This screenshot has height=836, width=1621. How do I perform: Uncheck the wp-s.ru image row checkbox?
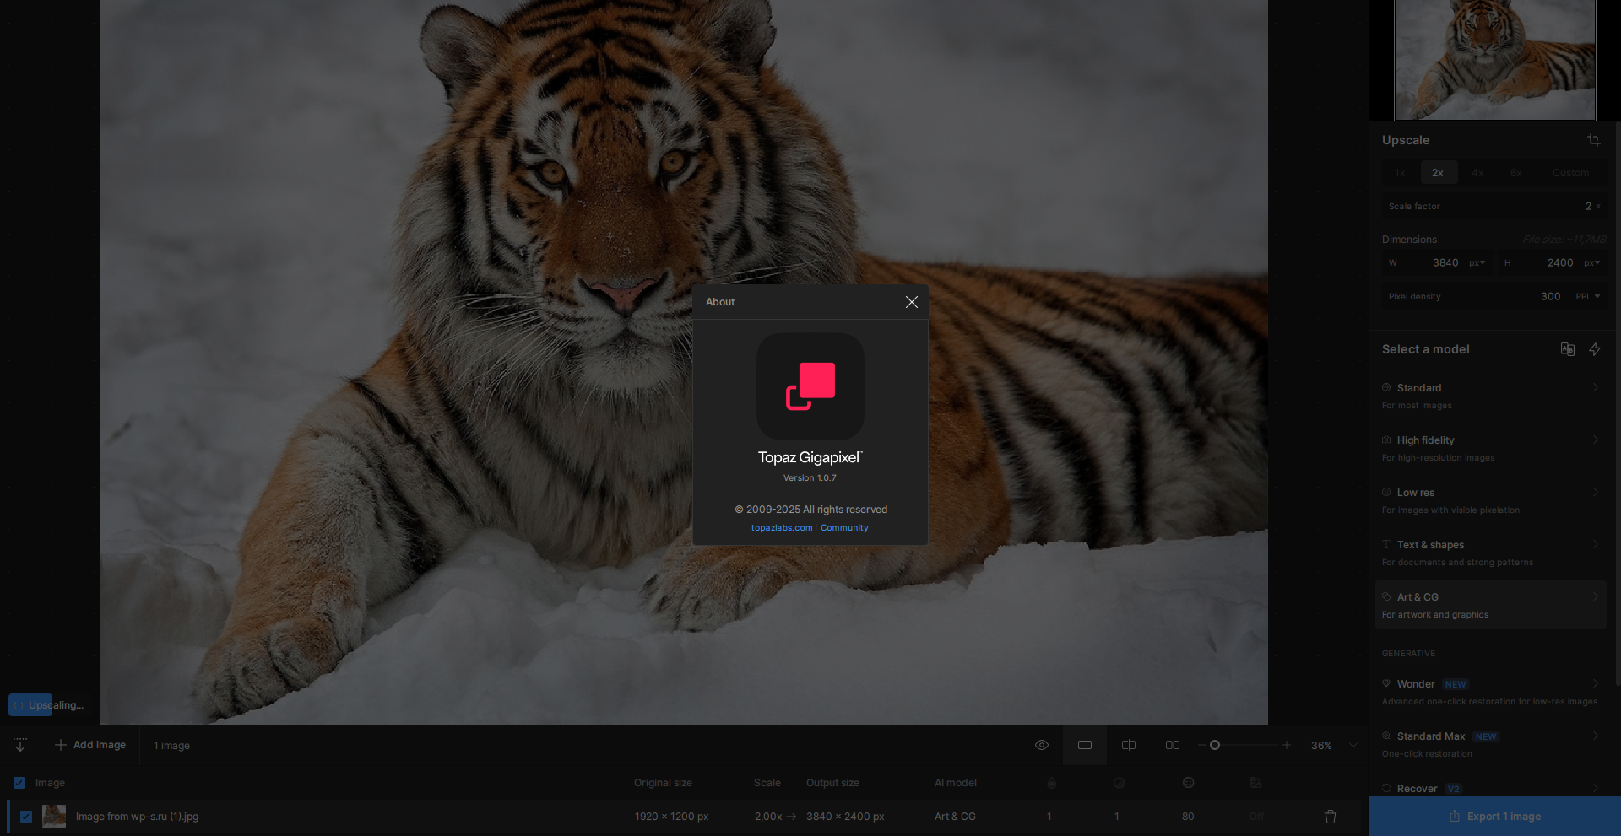[26, 817]
